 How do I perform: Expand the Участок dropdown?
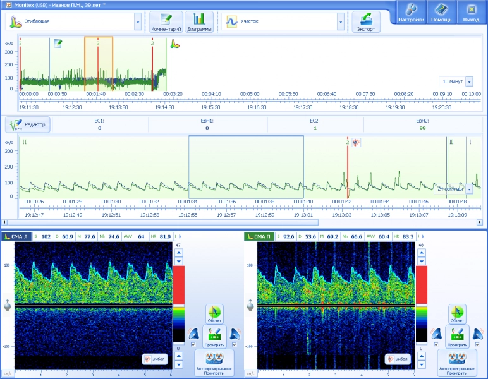(x=341, y=22)
